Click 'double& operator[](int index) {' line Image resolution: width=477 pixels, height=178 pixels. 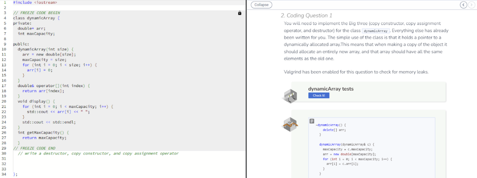tap(54, 86)
